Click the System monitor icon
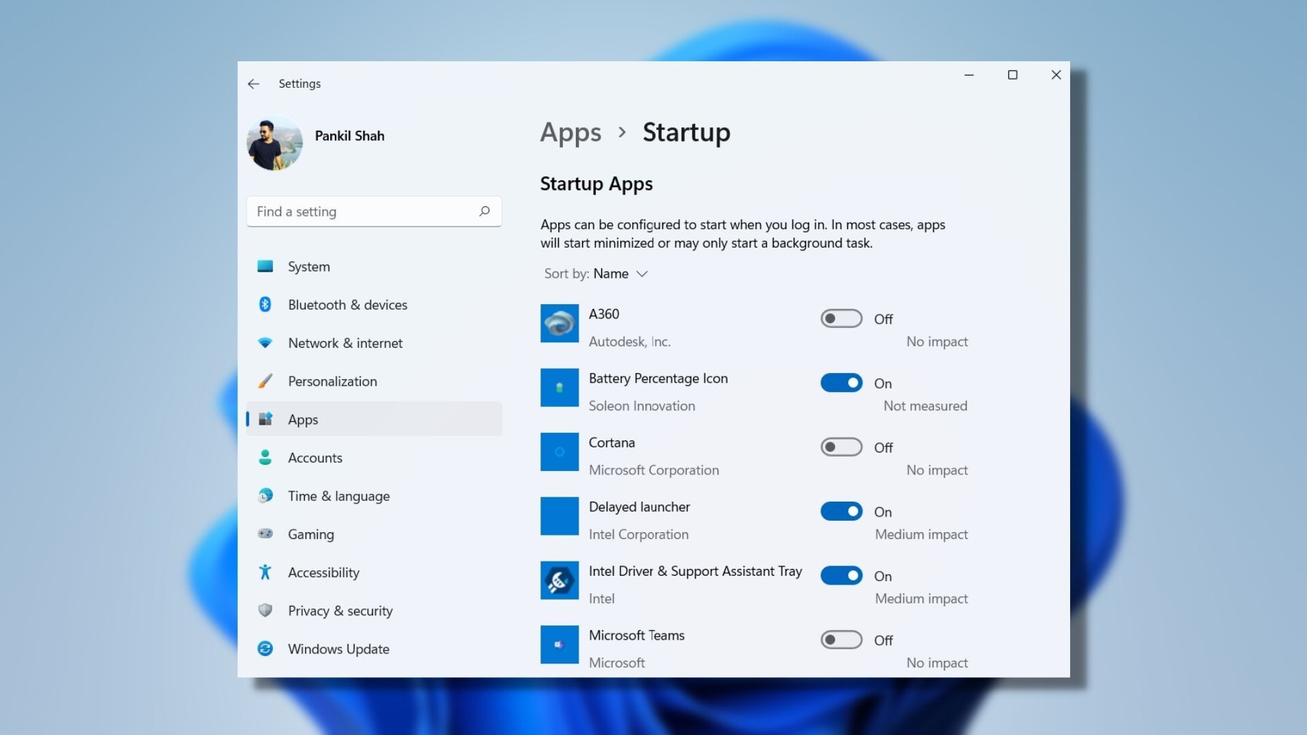Viewport: 1307px width, 735px height. coord(265,267)
